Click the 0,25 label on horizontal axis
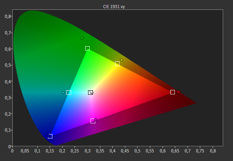 coord(75,151)
